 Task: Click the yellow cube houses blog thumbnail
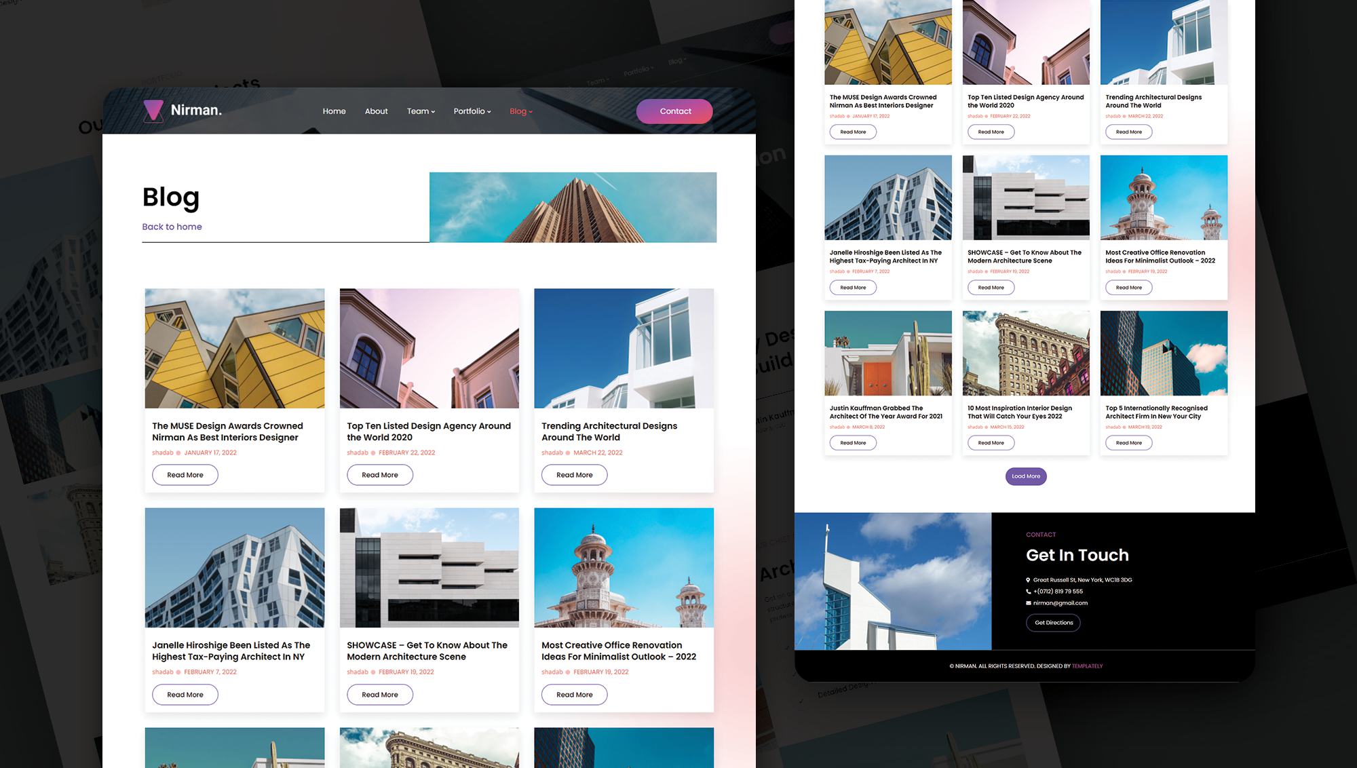234,348
